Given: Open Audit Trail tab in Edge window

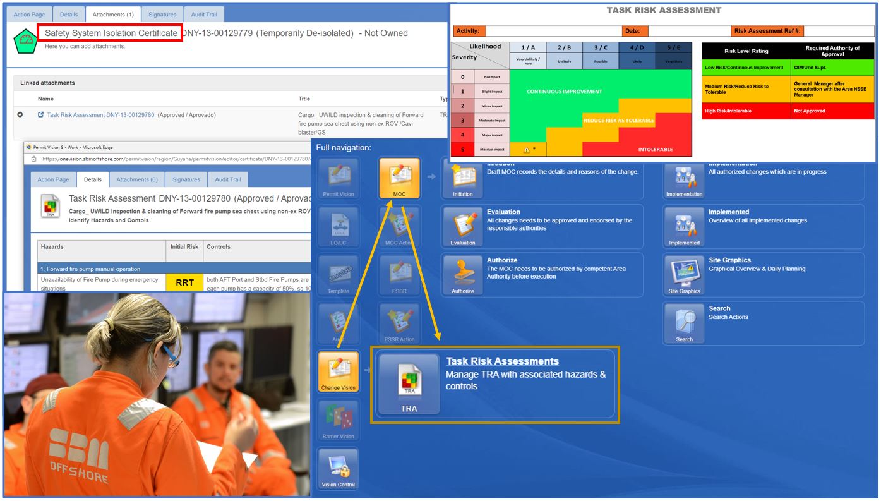Looking at the screenshot, I should coord(228,179).
